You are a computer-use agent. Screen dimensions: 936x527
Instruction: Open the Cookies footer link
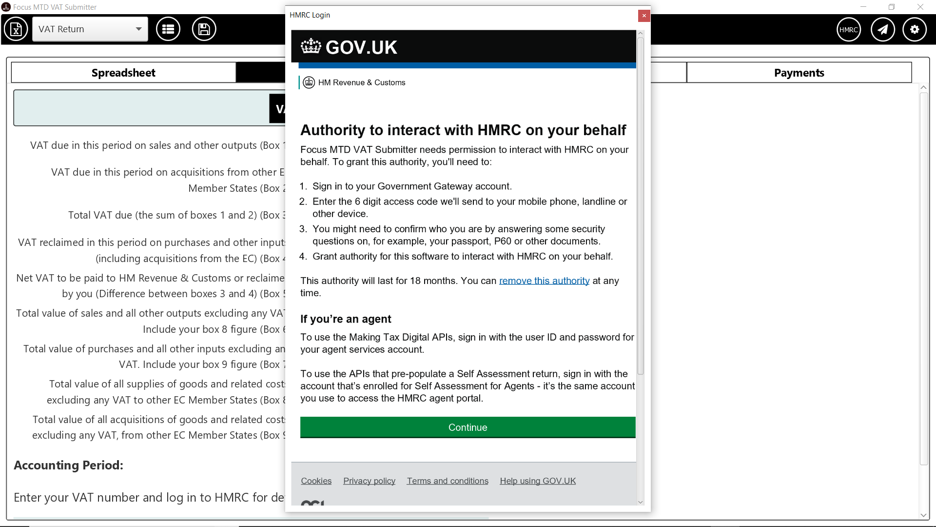316,481
